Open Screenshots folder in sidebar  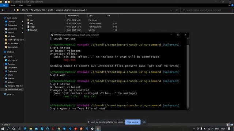(x=12, y=47)
